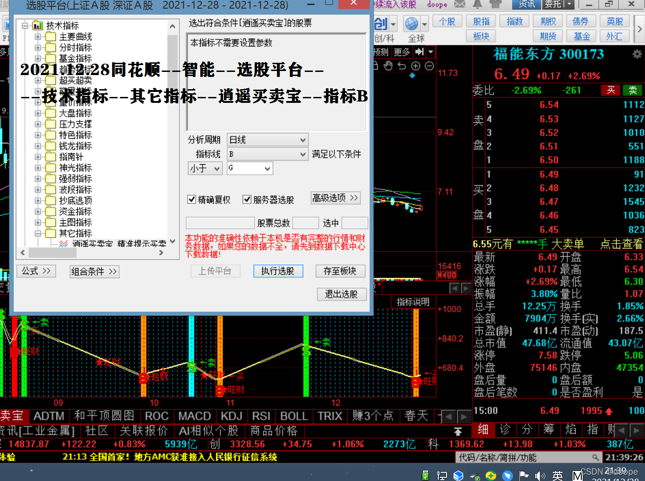The width and height of the screenshot is (645, 481).
Task: Switch to the BOLL indicator tab
Action: coord(294,416)
